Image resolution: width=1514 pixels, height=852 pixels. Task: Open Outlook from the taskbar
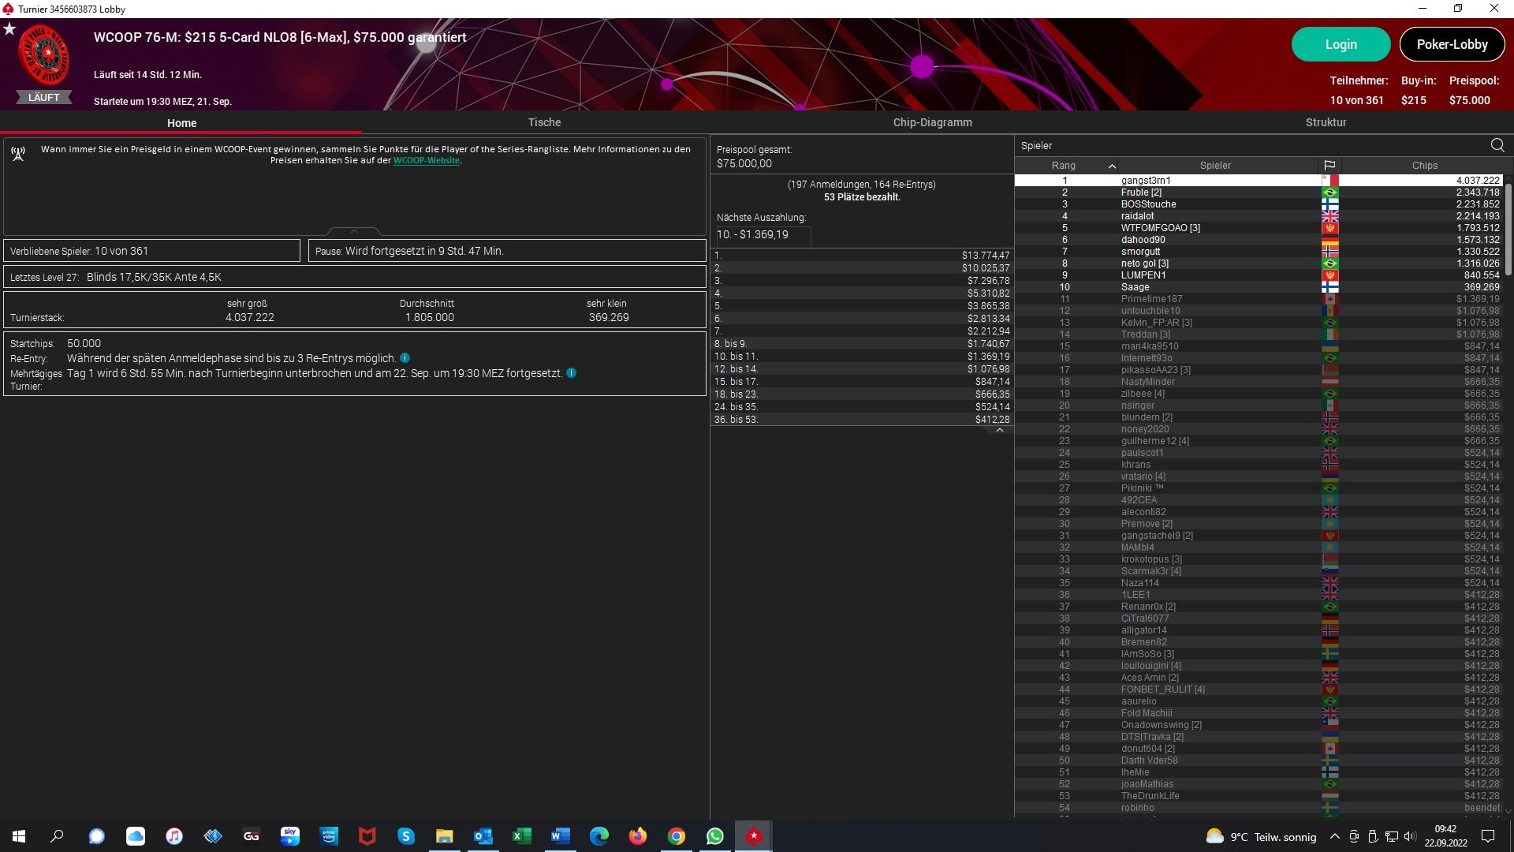pyautogui.click(x=483, y=836)
